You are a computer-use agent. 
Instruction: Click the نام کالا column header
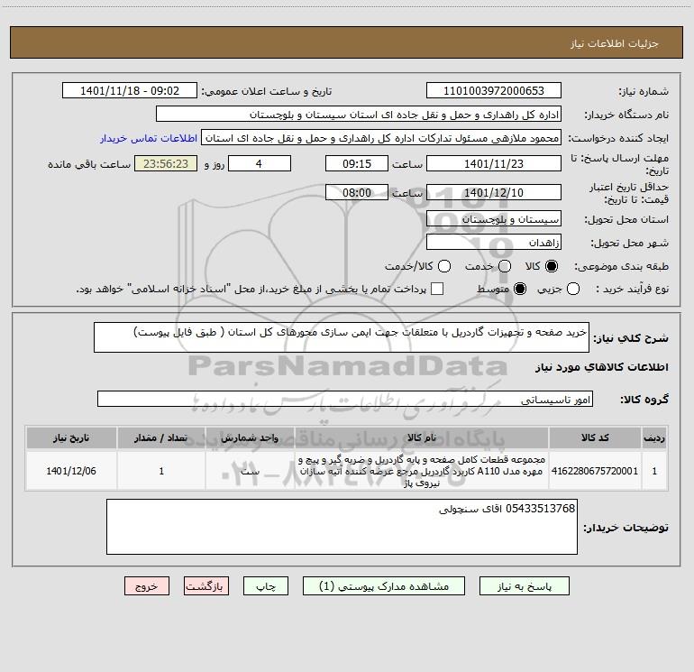422,437
